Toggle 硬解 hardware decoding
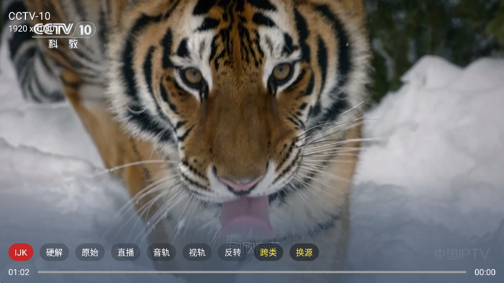The image size is (504, 283). tap(55, 252)
